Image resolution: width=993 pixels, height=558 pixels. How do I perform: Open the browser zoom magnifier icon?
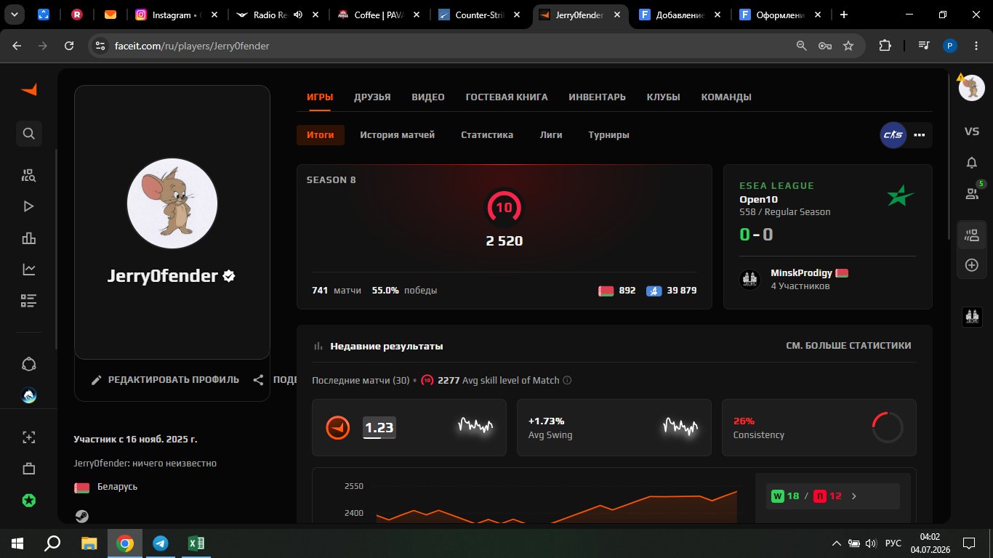coord(801,45)
